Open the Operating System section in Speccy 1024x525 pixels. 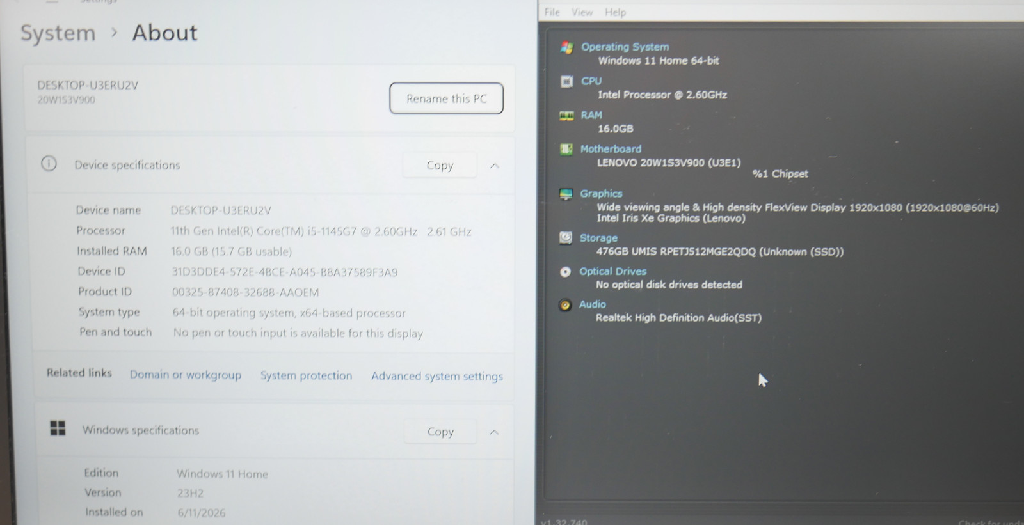625,47
